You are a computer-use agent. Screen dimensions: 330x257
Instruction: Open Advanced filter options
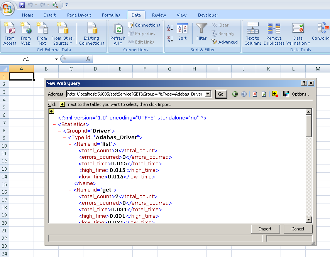tap(225, 42)
